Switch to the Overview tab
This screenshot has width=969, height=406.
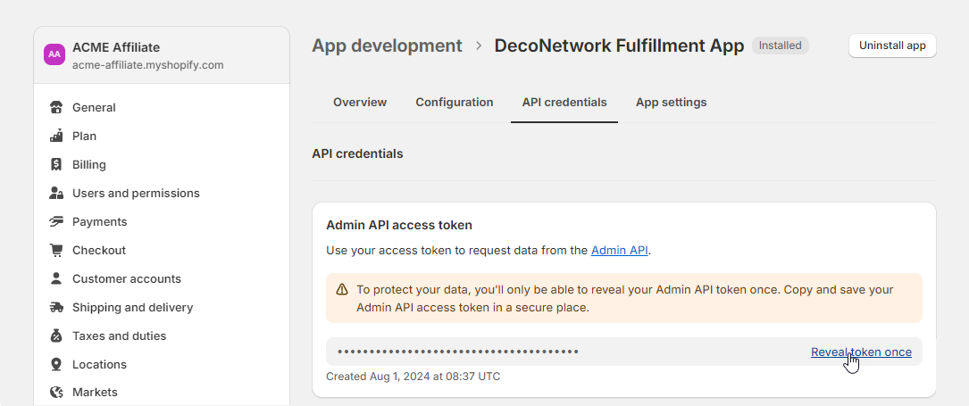[360, 103]
